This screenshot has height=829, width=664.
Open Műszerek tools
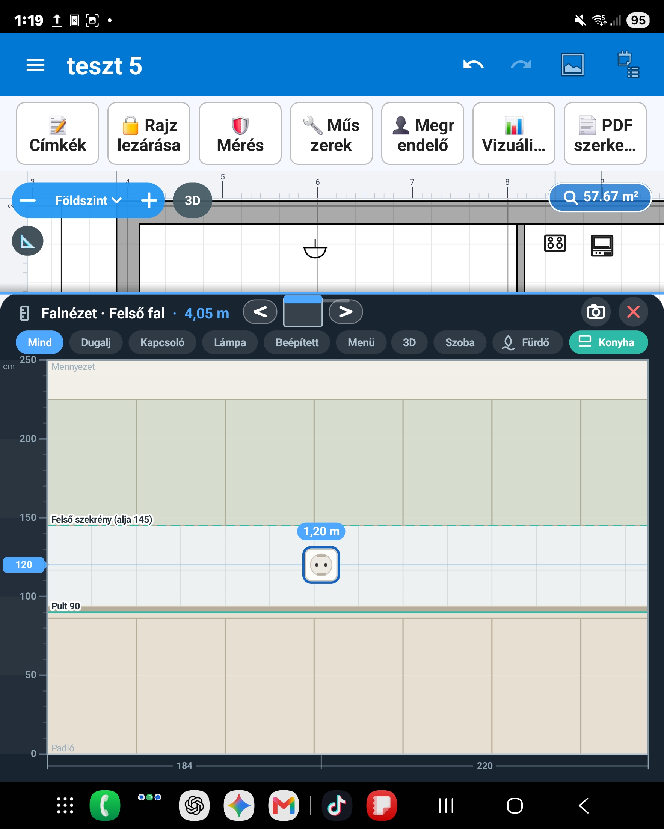click(331, 133)
